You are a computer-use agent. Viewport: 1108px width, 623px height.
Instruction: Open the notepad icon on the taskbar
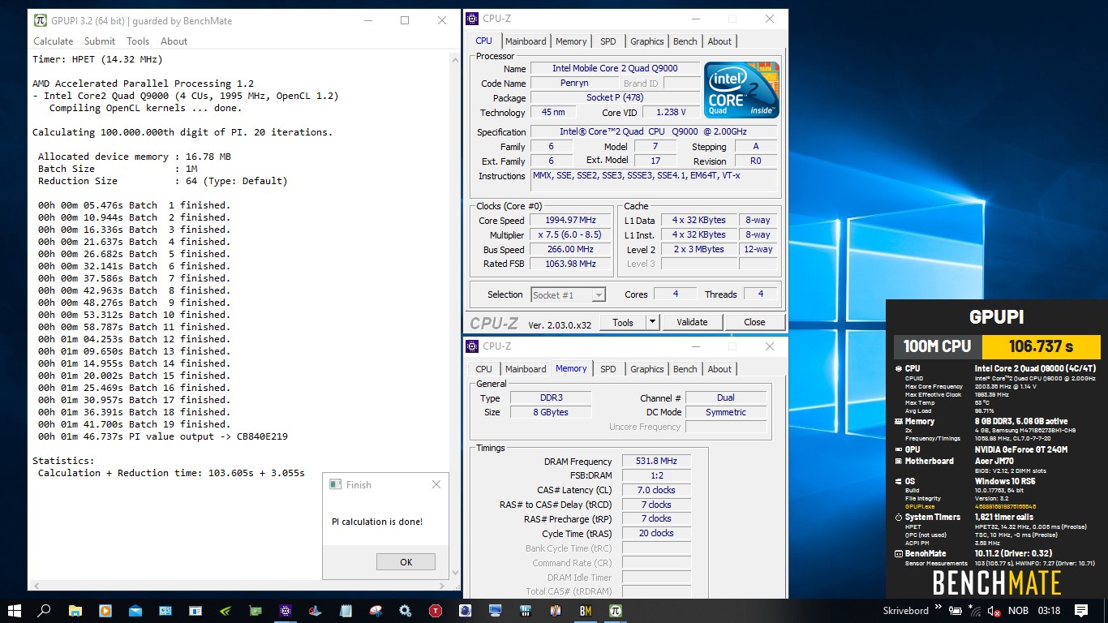click(346, 610)
